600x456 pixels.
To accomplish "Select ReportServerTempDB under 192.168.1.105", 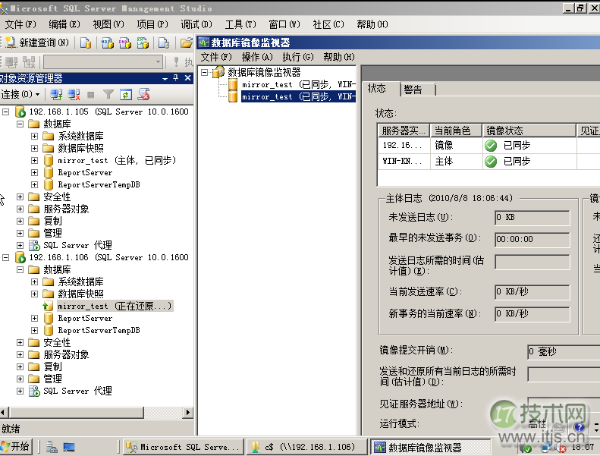I will [99, 184].
